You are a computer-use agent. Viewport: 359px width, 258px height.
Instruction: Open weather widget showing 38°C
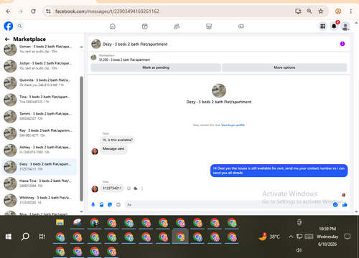tap(269, 236)
